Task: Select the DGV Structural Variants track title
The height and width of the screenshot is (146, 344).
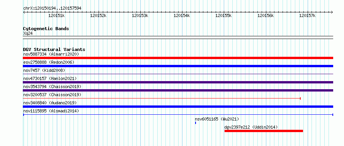Action: pos(54,49)
